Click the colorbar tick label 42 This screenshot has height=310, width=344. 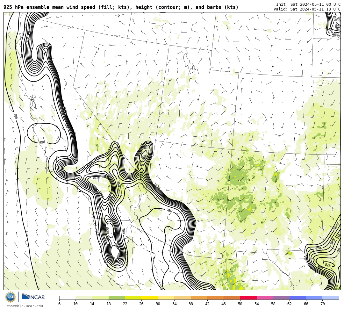(x=207, y=304)
